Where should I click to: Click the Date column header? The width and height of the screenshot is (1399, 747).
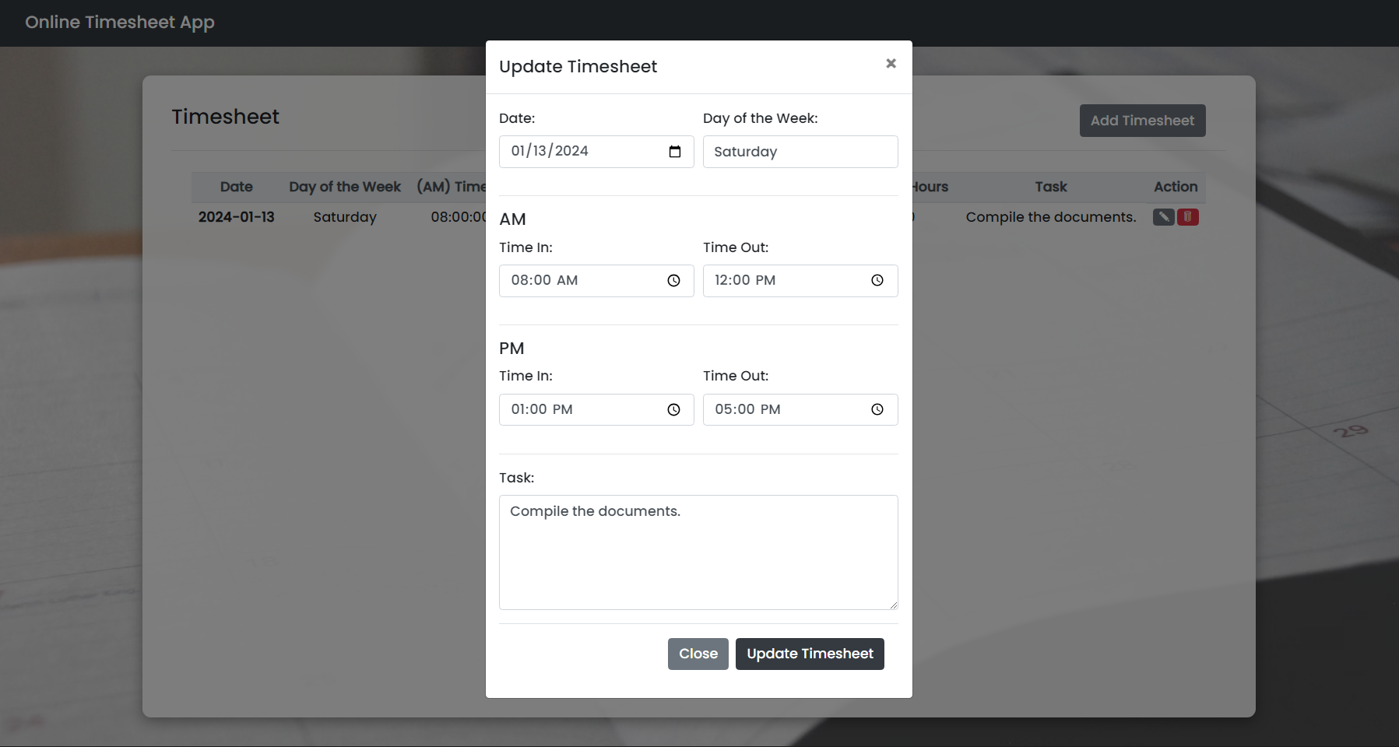click(237, 187)
